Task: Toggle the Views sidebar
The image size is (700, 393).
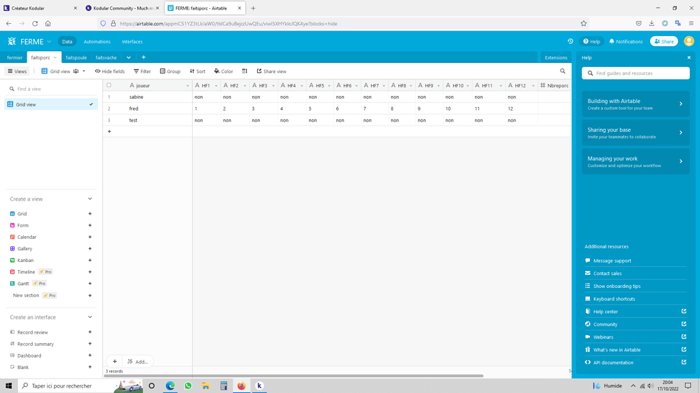Action: click(17, 71)
